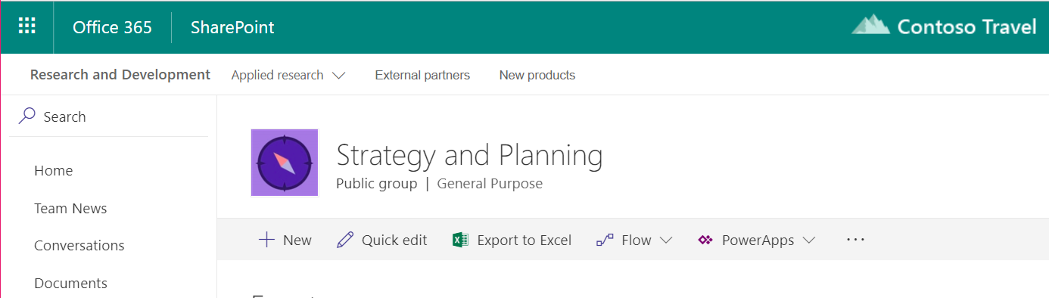
Task: Open the Office 365 app launcher waffle
Action: [x=27, y=27]
